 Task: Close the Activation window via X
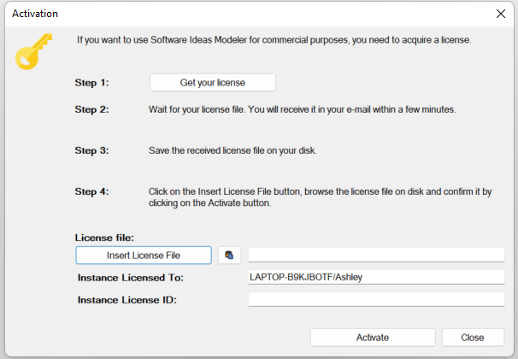click(501, 14)
